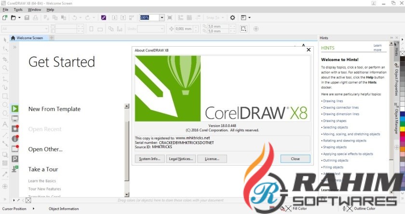Click the 'P' icon in welcome sidebar
Screen dimensions: 405x214
15,159
